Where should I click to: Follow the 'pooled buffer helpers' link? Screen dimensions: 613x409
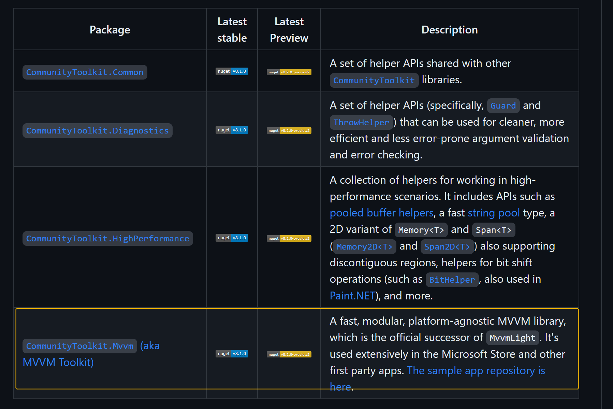pyautogui.click(x=381, y=213)
